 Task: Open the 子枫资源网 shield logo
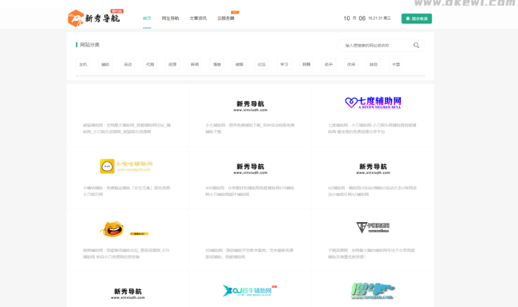tap(373, 227)
